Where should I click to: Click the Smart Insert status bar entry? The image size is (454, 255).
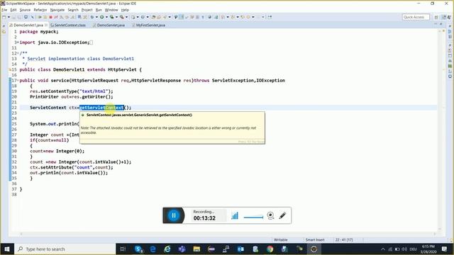tap(315, 239)
